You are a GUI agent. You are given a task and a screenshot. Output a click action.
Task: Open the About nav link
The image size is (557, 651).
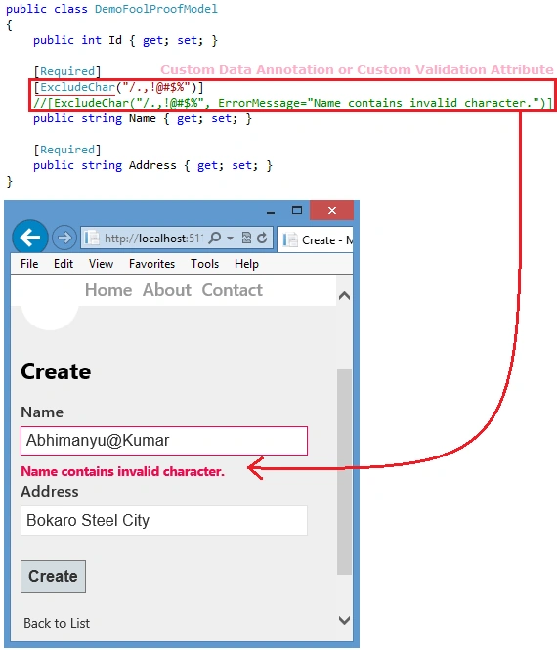(167, 290)
